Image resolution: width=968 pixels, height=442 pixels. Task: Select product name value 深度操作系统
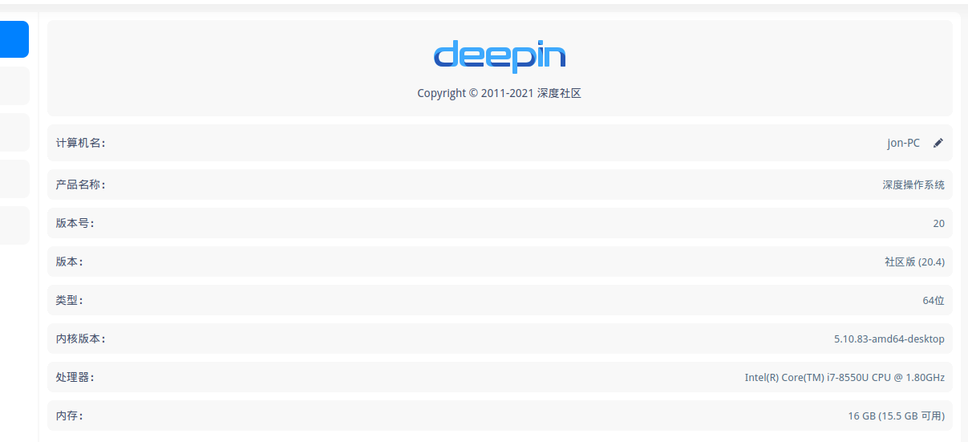[x=913, y=185]
